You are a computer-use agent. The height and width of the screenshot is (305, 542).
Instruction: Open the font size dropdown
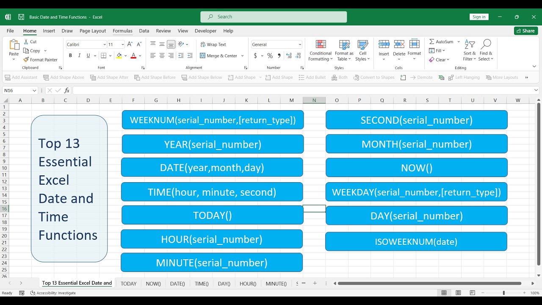click(x=123, y=44)
